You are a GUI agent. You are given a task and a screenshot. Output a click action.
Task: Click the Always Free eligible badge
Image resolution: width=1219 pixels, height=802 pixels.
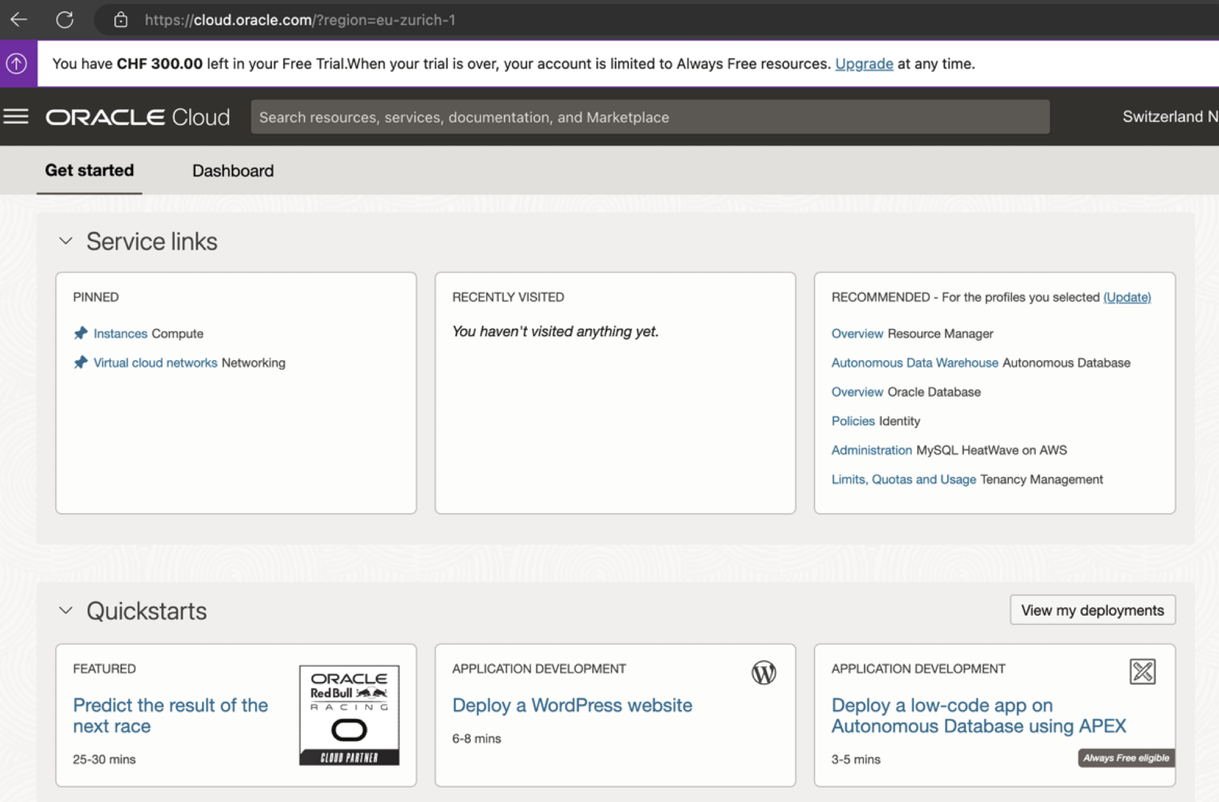[x=1126, y=758]
